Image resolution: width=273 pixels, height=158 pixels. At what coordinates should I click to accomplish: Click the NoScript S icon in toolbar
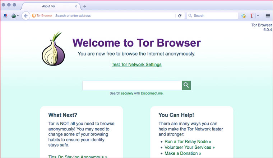click(5, 16)
